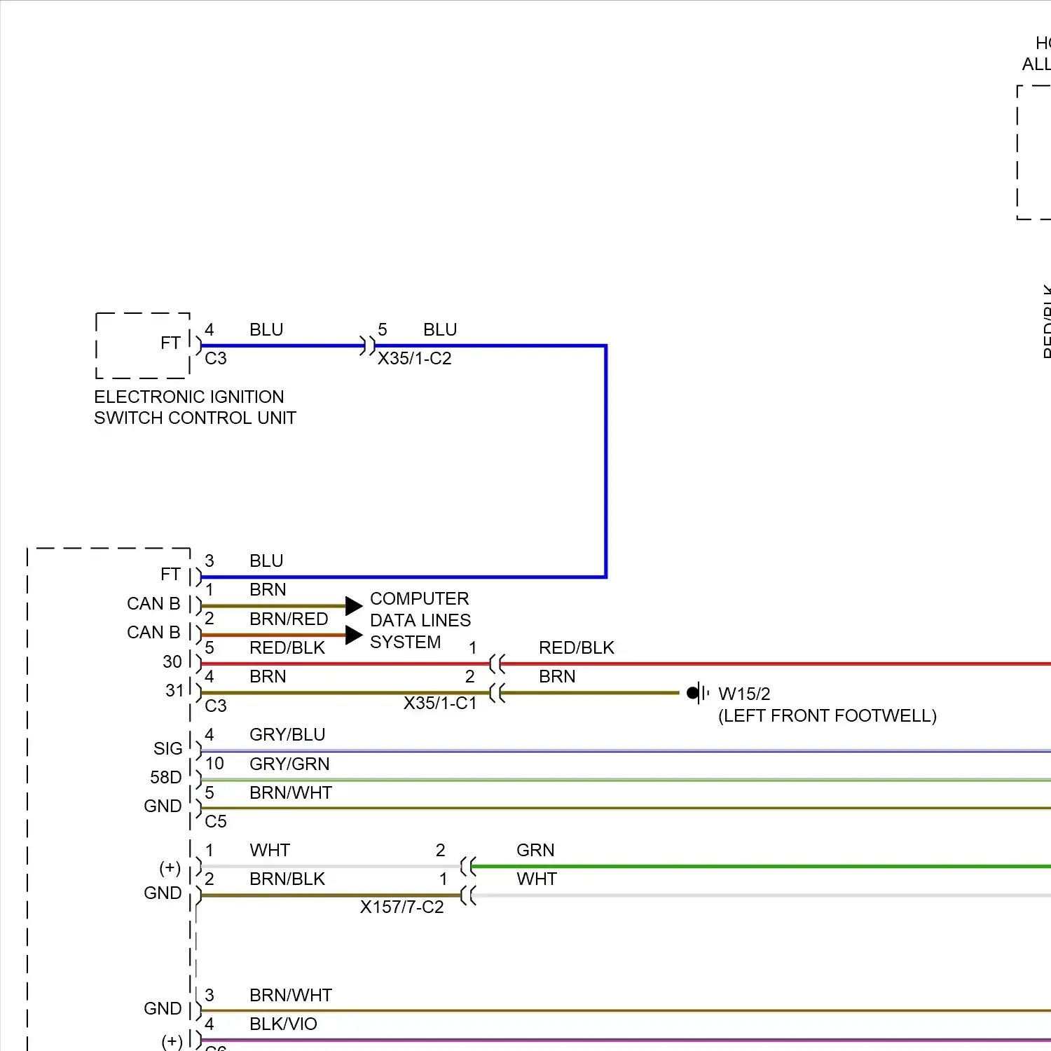Screen dimensions: 1051x1051
Task: Click the X35/1-C2 connector label
Action: [415, 359]
